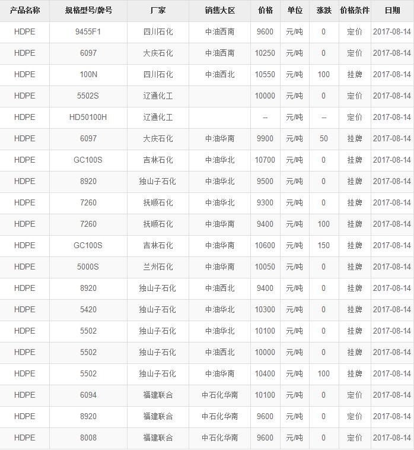Screen dimensions: 414x450
Task: Select the 5000S grade cell
Action: click(88, 267)
